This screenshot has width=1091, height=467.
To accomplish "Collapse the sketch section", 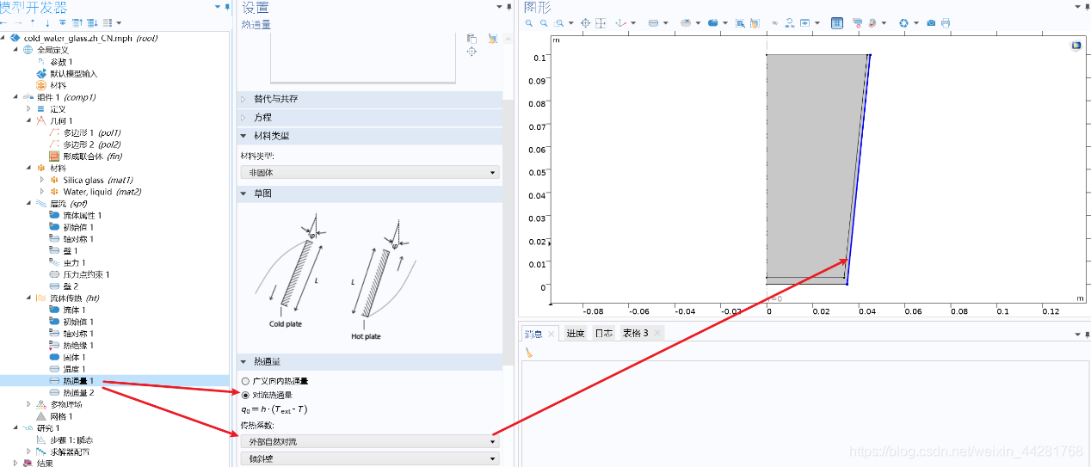I will (243, 194).
